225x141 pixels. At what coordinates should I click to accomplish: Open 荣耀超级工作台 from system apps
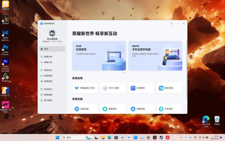pos(85,88)
